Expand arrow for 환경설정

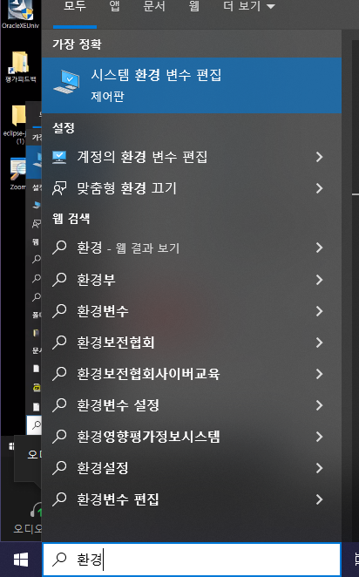tap(319, 468)
